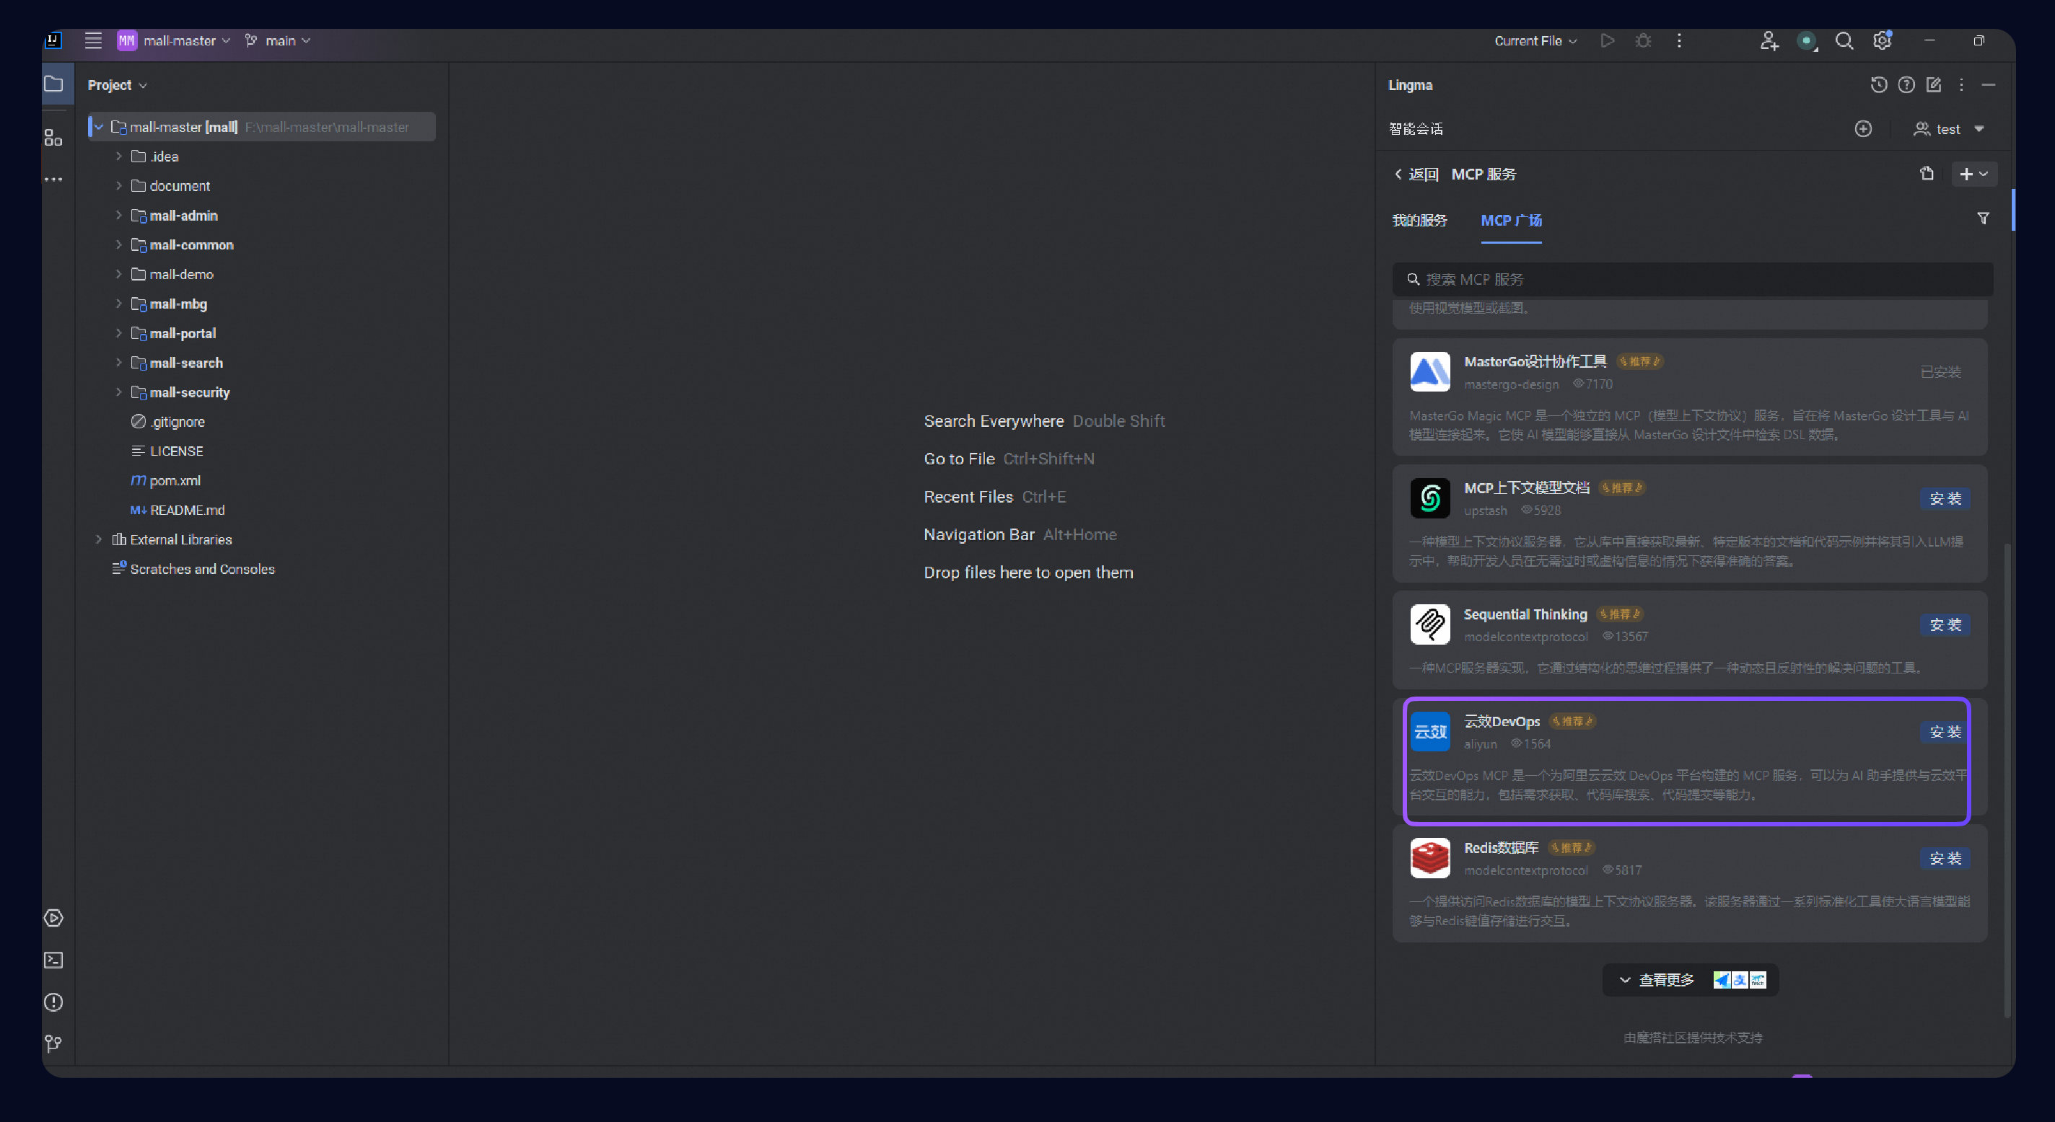Screen dimensions: 2055x1122
Task: Open the Services tool window icon
Action: (x=53, y=918)
